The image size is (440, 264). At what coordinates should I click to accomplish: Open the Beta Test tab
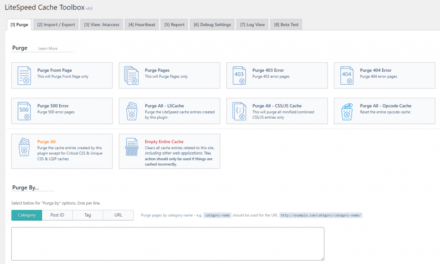click(x=286, y=25)
